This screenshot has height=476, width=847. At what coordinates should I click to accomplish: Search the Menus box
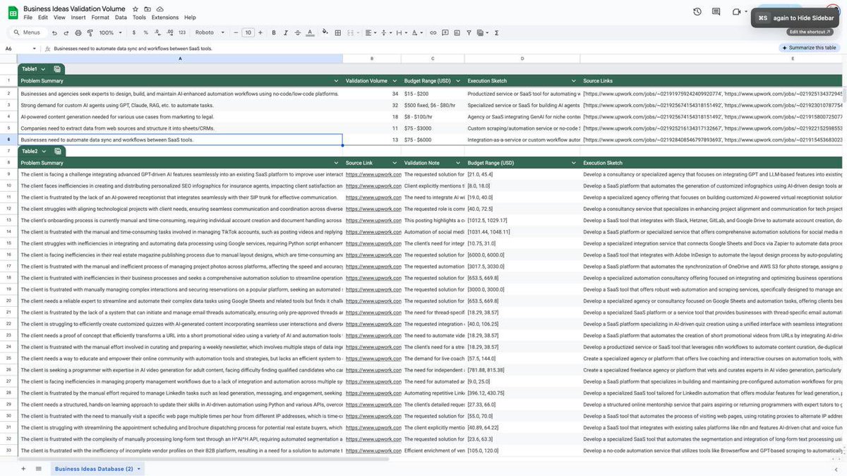pyautogui.click(x=28, y=32)
